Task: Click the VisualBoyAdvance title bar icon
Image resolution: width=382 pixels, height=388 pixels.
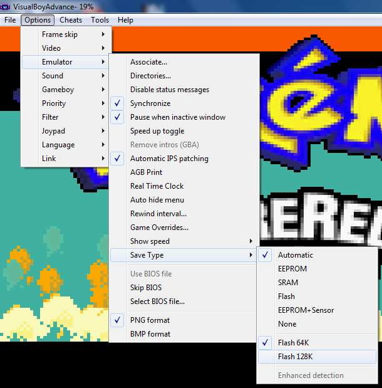Action: coord(5,7)
